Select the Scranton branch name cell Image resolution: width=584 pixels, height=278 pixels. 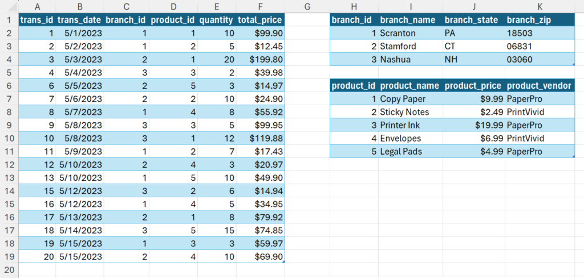pyautogui.click(x=410, y=33)
